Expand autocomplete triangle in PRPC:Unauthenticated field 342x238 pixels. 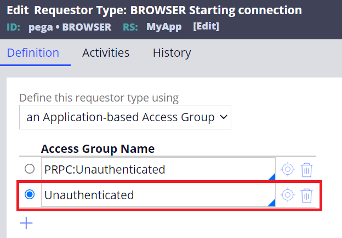(x=272, y=177)
